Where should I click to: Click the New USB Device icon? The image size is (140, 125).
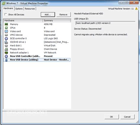pos(6,60)
